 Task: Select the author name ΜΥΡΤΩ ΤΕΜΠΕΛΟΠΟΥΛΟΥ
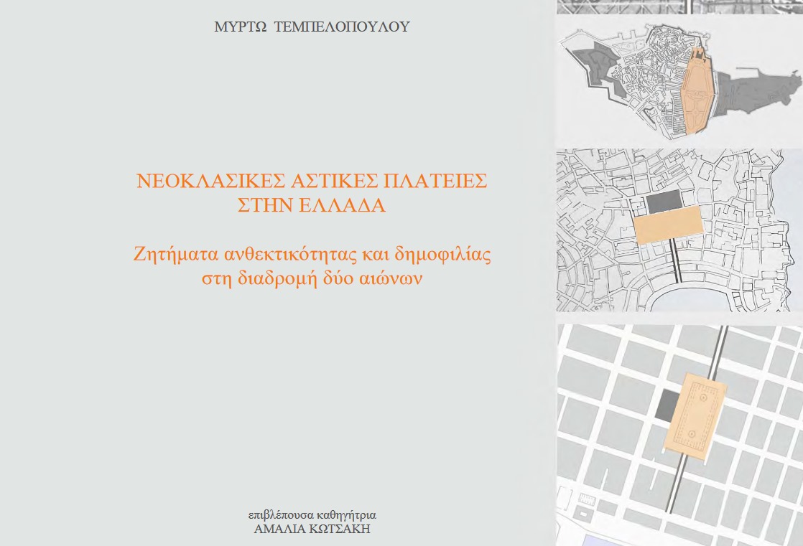coord(312,27)
